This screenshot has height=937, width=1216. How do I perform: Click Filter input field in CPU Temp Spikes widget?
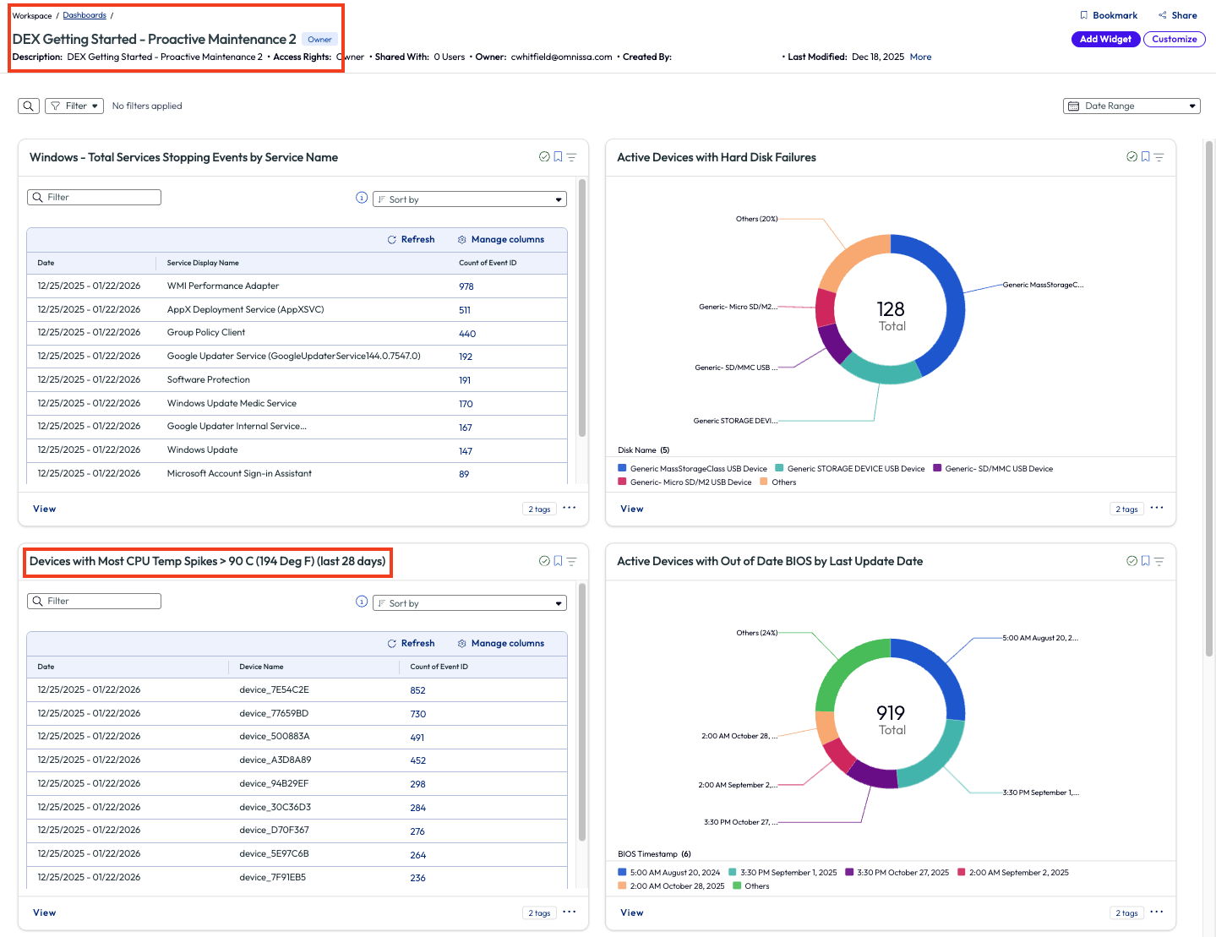coord(95,601)
